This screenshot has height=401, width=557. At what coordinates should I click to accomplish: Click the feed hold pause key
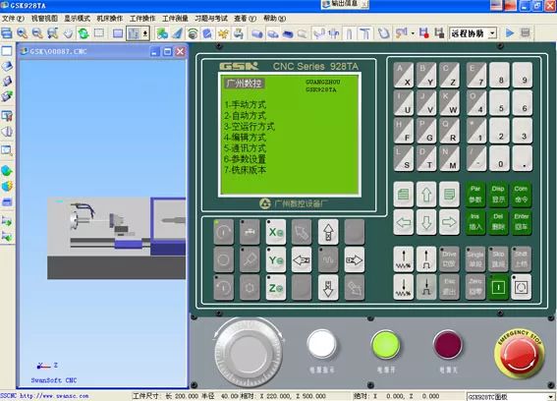pyautogui.click(x=521, y=287)
